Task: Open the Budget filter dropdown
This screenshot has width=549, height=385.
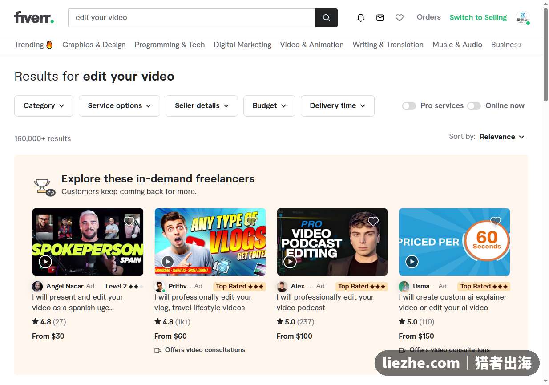Action: click(x=269, y=106)
